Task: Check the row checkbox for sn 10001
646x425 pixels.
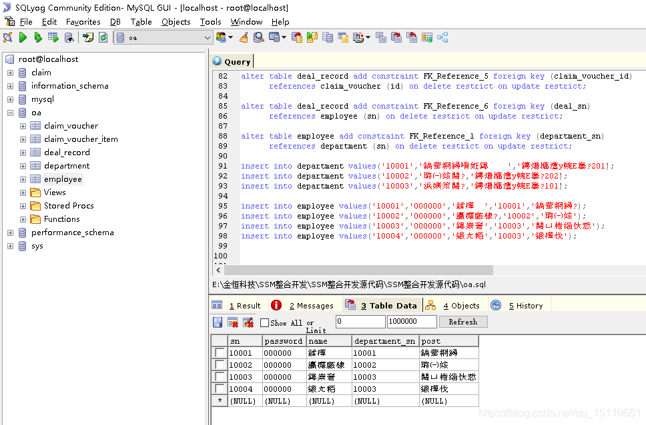Action: pos(220,352)
